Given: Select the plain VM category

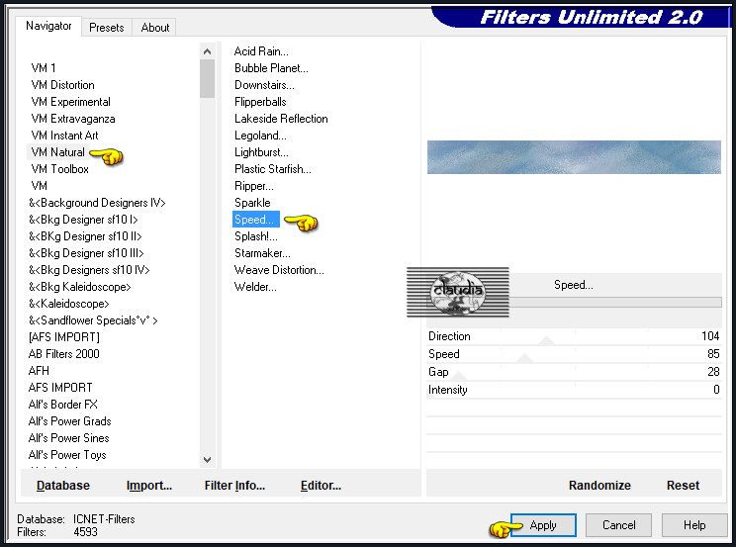Looking at the screenshot, I should click(40, 186).
